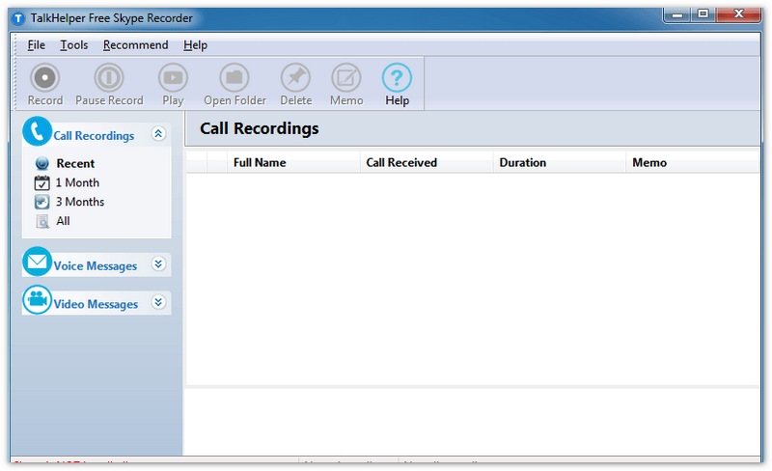The width and height of the screenshot is (772, 471).
Task: Click the 1 Month calendar icon
Action: tap(41, 182)
